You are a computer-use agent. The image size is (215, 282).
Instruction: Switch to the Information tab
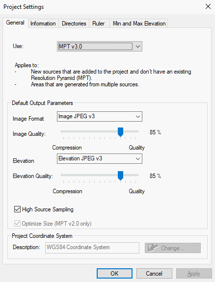pyautogui.click(x=43, y=24)
